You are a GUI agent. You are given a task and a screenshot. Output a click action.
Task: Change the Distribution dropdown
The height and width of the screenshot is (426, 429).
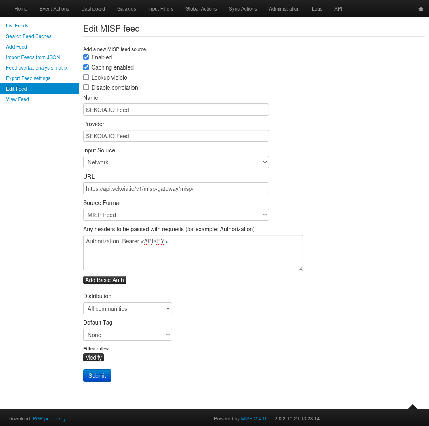[x=127, y=308]
